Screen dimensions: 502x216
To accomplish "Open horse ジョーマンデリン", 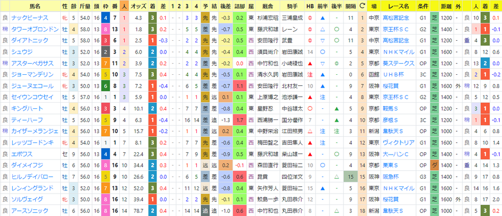I will [x=32, y=74].
